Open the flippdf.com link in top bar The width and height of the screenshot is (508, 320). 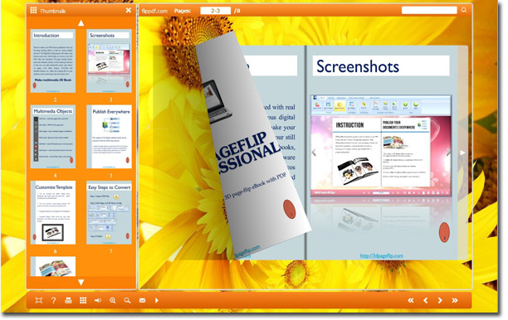154,11
